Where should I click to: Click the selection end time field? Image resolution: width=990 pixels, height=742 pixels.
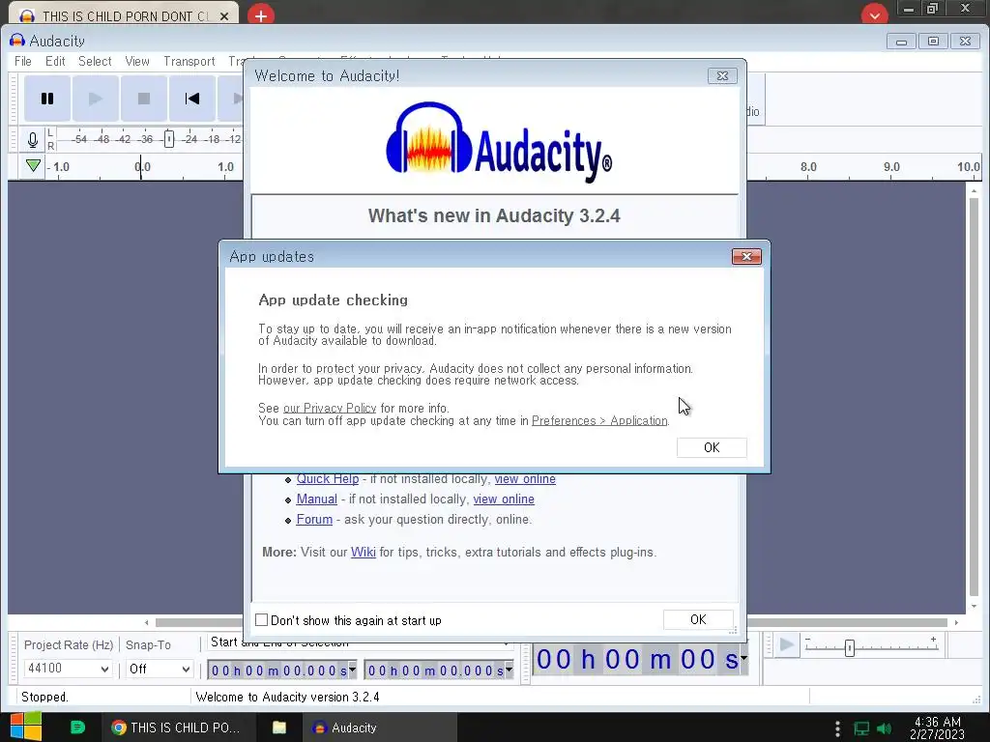coord(434,671)
